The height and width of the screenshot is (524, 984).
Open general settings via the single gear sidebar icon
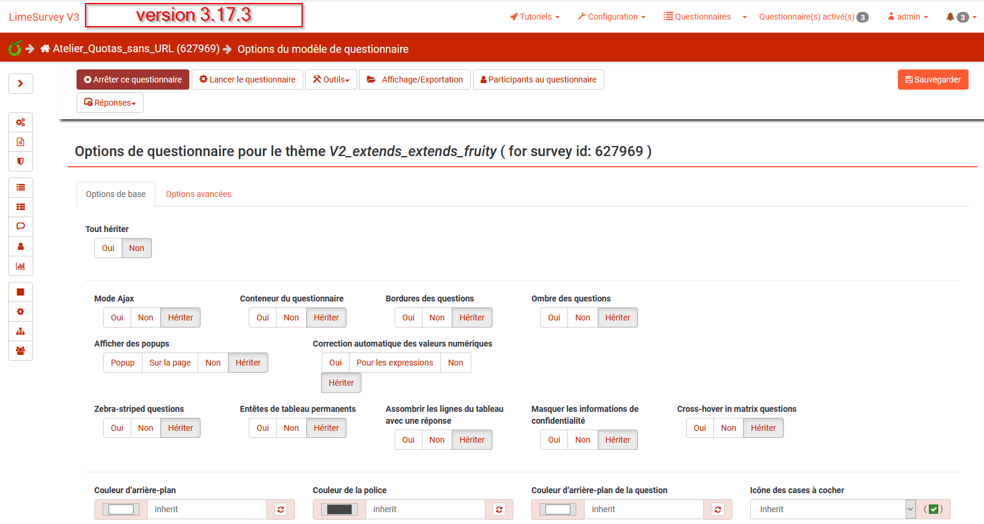tap(21, 312)
